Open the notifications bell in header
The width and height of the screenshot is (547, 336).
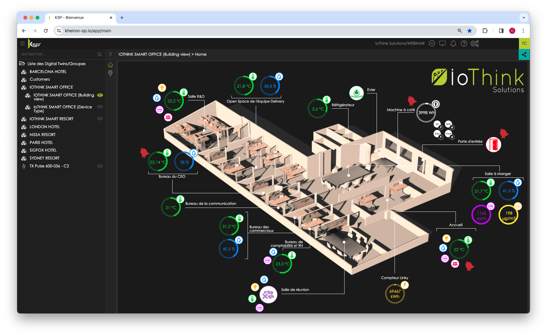click(453, 44)
